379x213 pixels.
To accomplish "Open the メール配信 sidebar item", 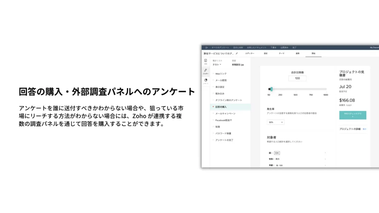I will (x=221, y=80).
